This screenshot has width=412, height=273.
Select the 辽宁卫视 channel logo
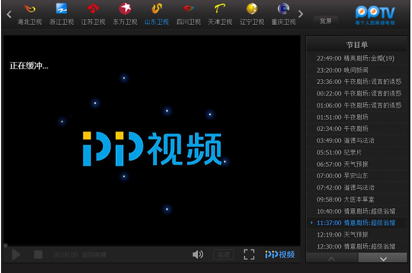tap(252, 9)
